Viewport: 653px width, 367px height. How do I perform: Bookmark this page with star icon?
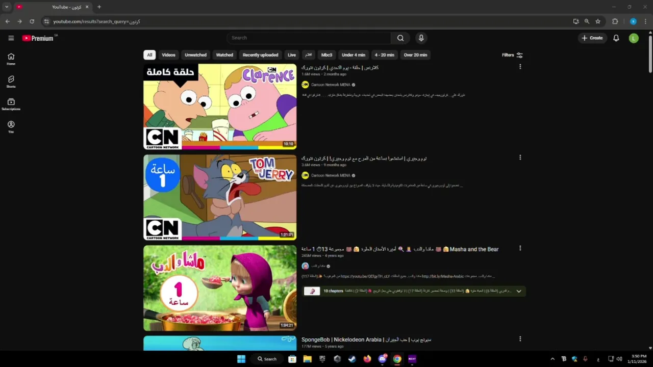click(598, 21)
